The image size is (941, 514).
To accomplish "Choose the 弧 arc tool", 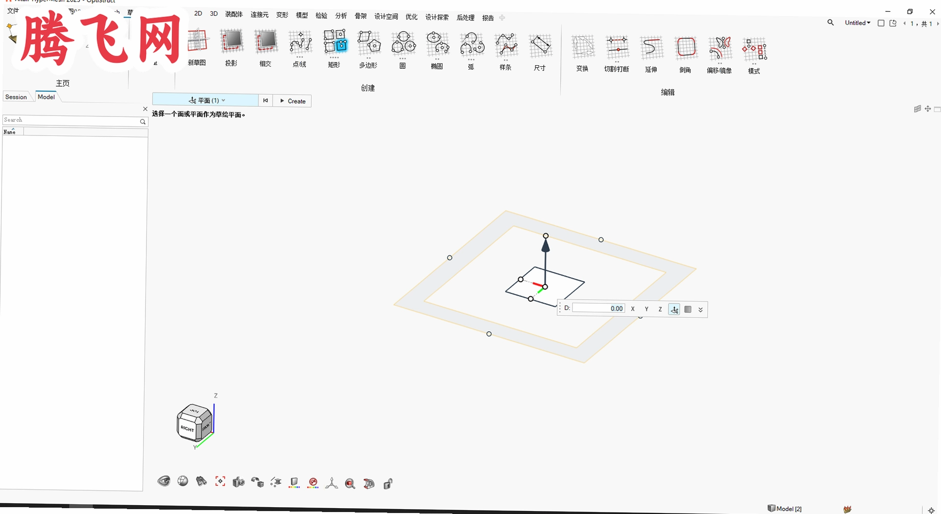I will pyautogui.click(x=471, y=51).
